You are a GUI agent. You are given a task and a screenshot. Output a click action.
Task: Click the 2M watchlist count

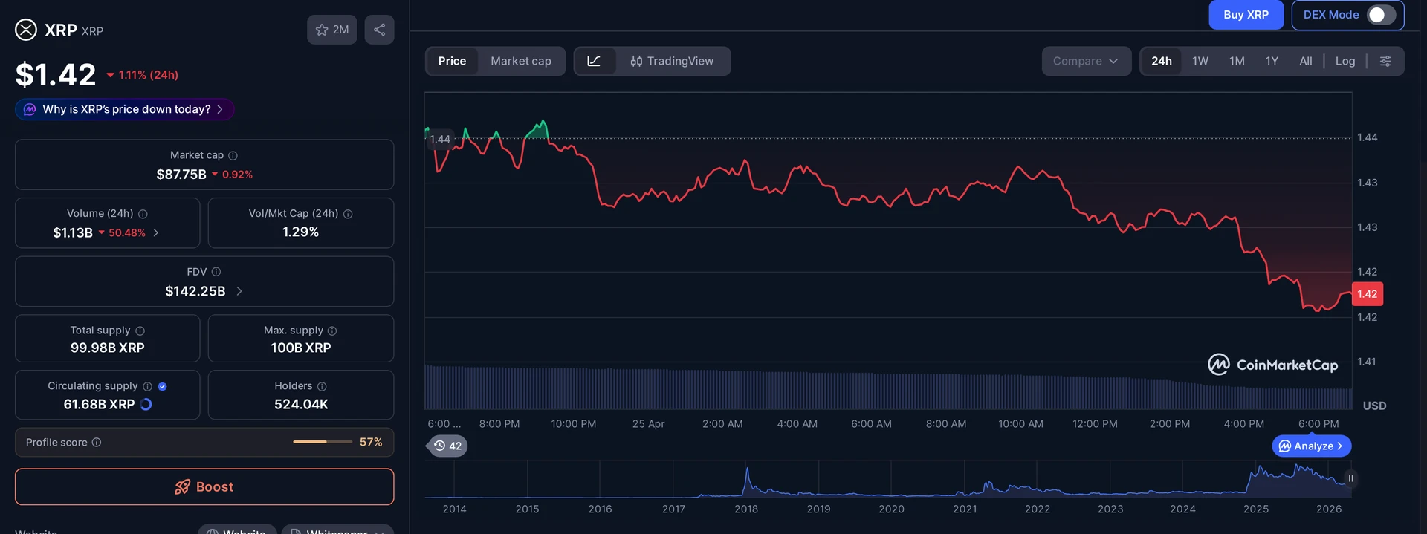click(340, 30)
